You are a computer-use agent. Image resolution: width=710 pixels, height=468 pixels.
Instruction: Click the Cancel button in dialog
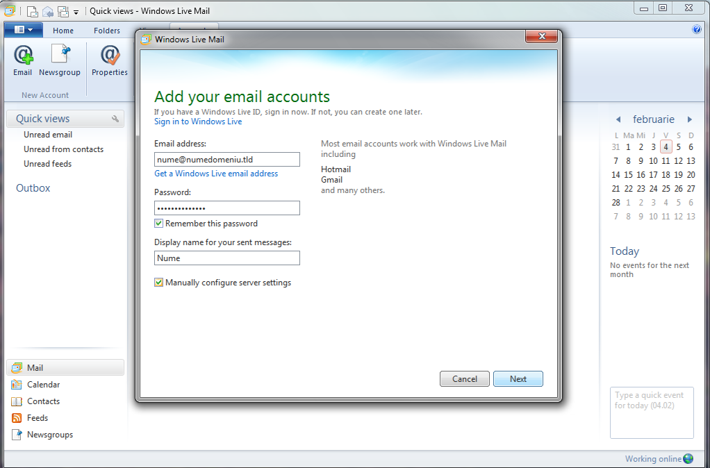[465, 379]
